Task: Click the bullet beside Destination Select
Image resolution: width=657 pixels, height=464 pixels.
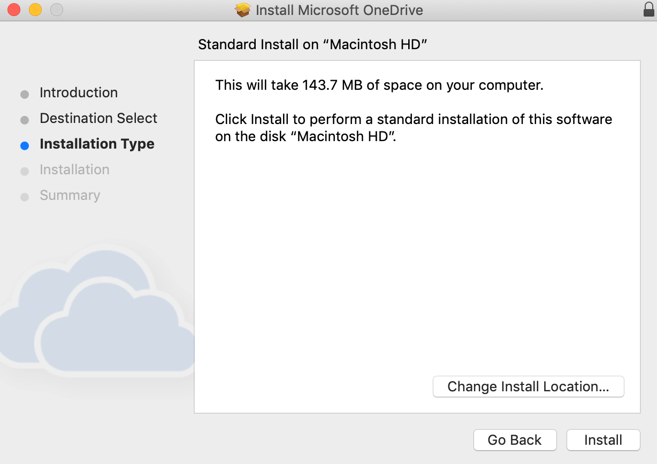Action: point(24,120)
